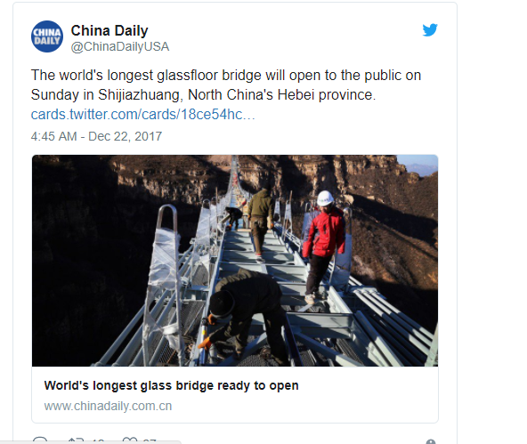Screen dimensions: 527x444
Task: Open the 4:45 AM - Dec 22, 2017 timestamp
Action: [96, 136]
